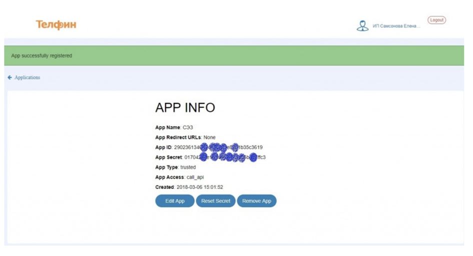
Task: Click the Телфин logo
Action: click(x=56, y=25)
